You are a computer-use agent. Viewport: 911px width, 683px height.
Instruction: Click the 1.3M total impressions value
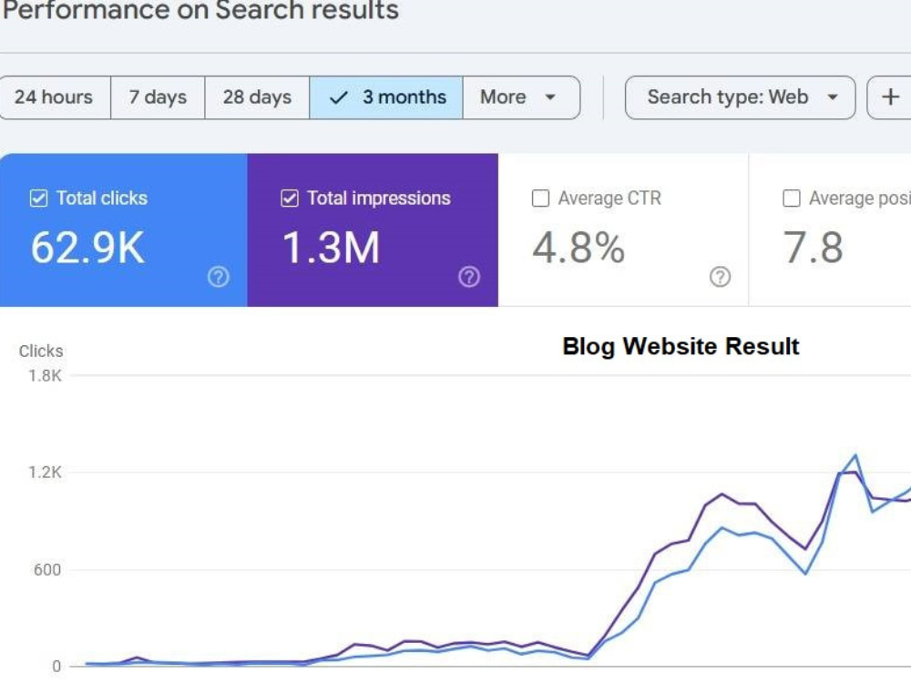[331, 248]
